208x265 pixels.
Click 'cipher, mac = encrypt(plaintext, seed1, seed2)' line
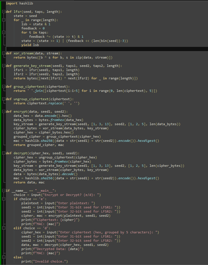tap(66, 216)
